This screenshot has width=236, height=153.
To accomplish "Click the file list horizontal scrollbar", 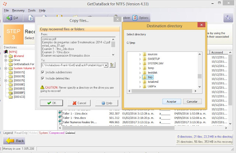I will 118,128.
